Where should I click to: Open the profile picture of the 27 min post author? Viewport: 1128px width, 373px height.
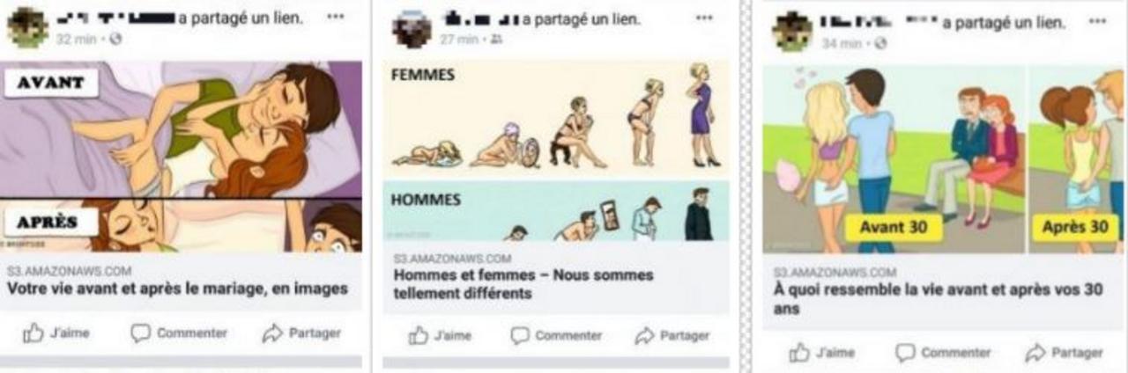[412, 29]
